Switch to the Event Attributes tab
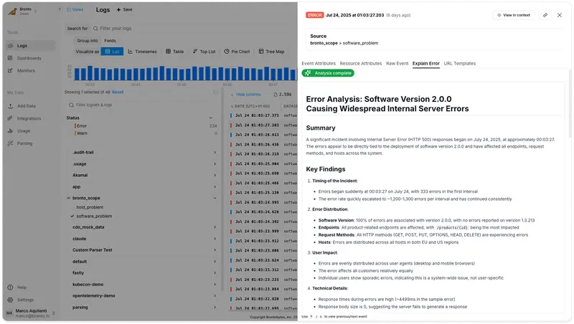 coord(319,64)
